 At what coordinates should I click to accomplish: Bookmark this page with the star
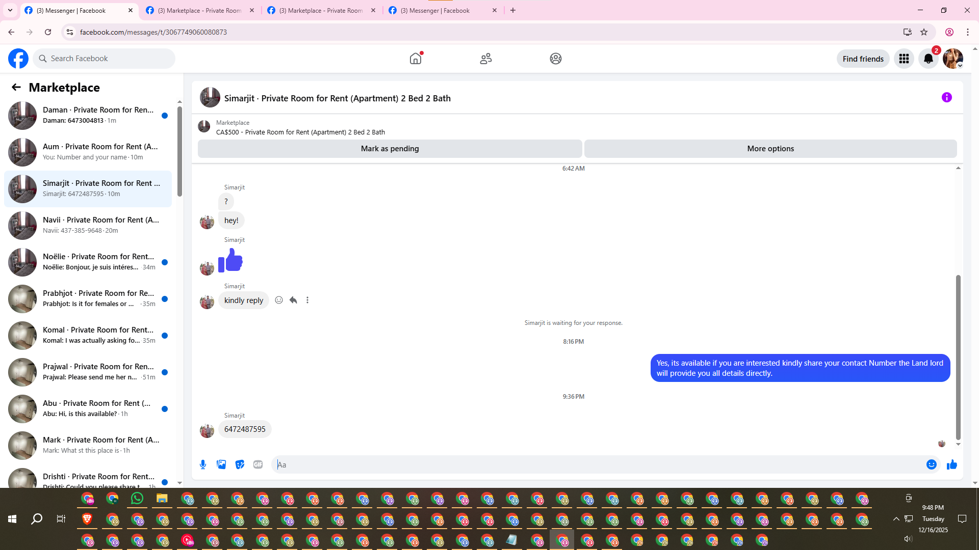[924, 32]
